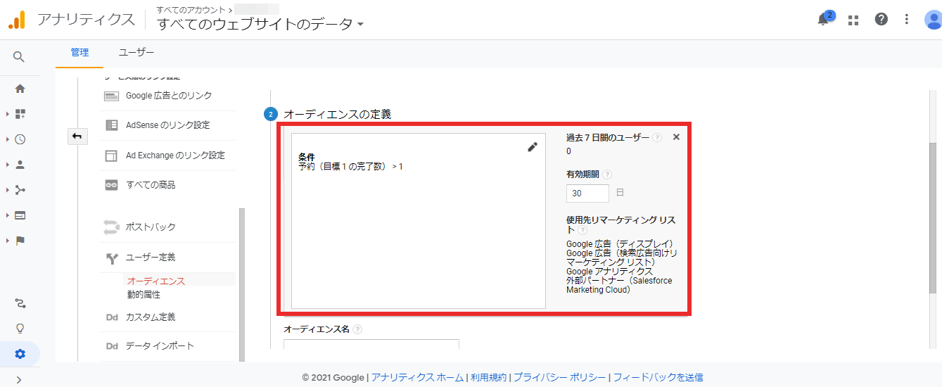
Task: Expand the Audience section arrow
Action: click(x=8, y=165)
